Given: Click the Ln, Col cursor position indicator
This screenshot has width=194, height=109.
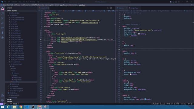Looking at the screenshot, I should [x=155, y=104].
